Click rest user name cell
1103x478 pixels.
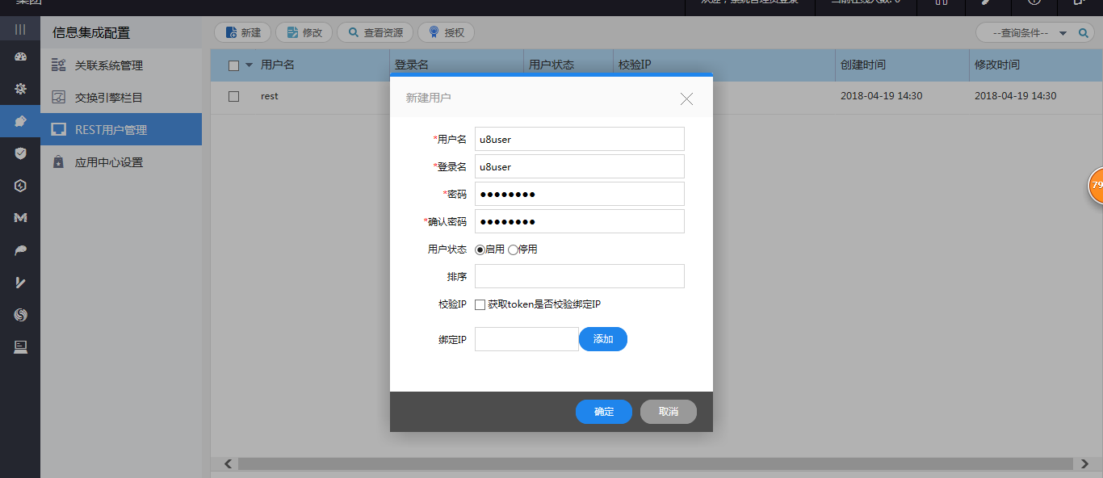pyautogui.click(x=270, y=96)
